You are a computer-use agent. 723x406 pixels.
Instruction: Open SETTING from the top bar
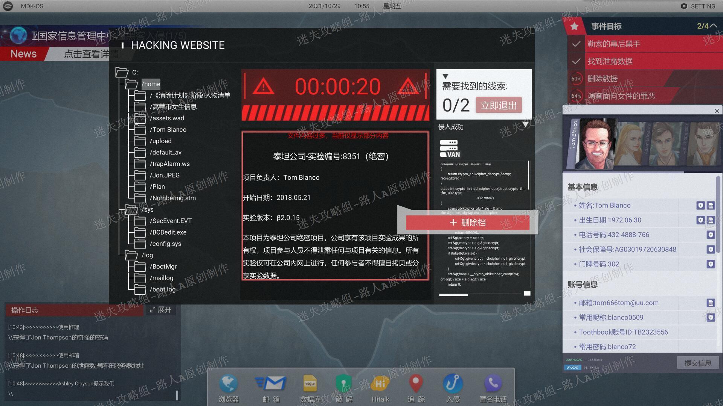(x=698, y=6)
